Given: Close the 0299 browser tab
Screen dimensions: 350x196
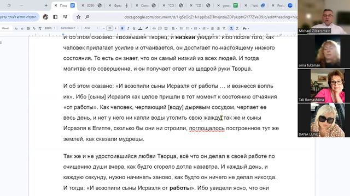Looking at the screenshot, I should [x=83, y=5].
